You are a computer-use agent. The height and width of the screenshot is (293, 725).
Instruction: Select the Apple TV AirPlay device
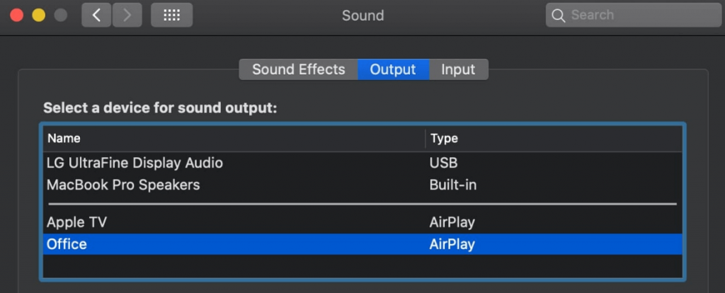[76, 222]
